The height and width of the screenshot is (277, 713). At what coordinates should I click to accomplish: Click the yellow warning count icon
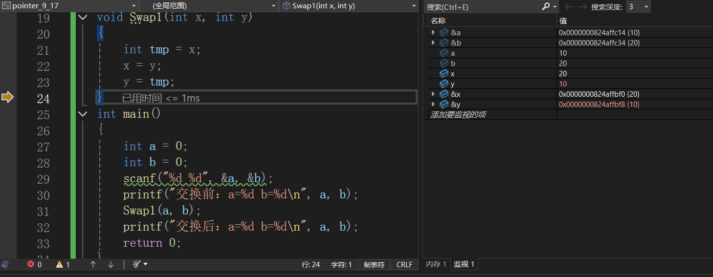pyautogui.click(x=59, y=264)
